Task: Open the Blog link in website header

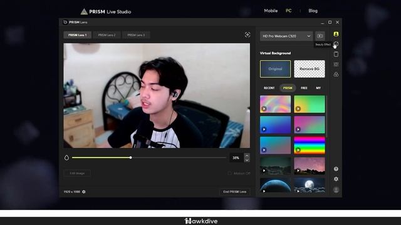Action: coord(313,11)
